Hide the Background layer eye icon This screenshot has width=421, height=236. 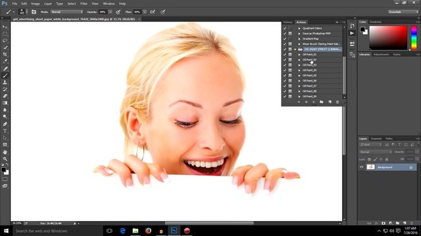[x=361, y=167]
